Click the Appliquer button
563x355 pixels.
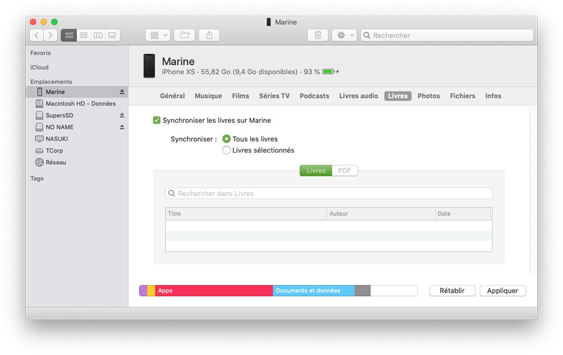502,291
